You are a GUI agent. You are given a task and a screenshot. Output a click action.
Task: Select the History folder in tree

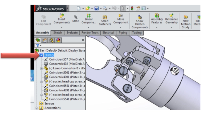pos(49,55)
